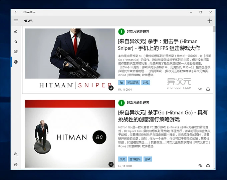This screenshot has width=227, height=180.
Task: Go back with the arrow in the title bar
Action: (16, 12)
